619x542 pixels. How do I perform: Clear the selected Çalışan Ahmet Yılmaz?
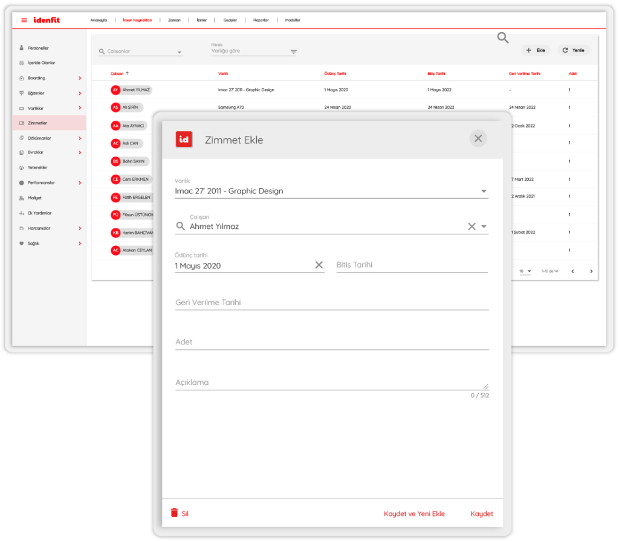[x=472, y=227]
